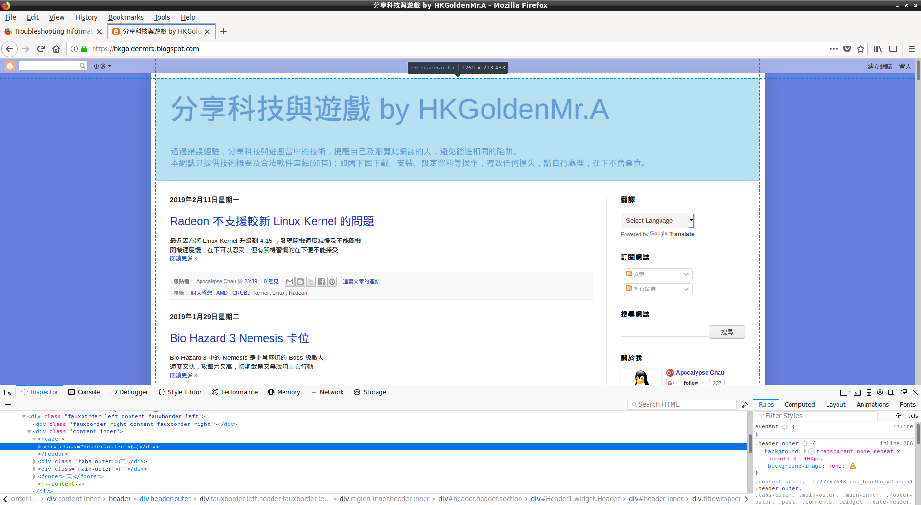Switch to the Computed tab

coord(799,404)
